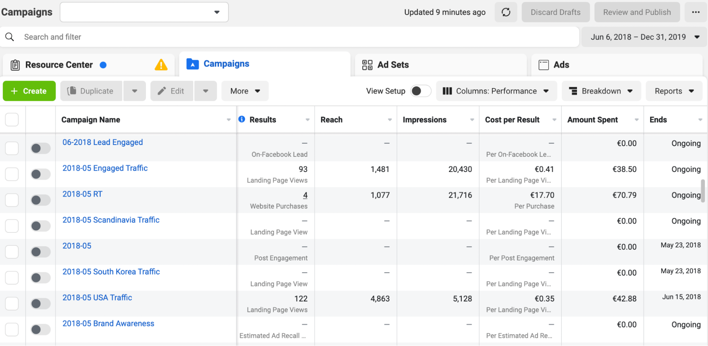Turn on the 2018-05 RT campaign switch
The image size is (708, 346).
point(40,200)
